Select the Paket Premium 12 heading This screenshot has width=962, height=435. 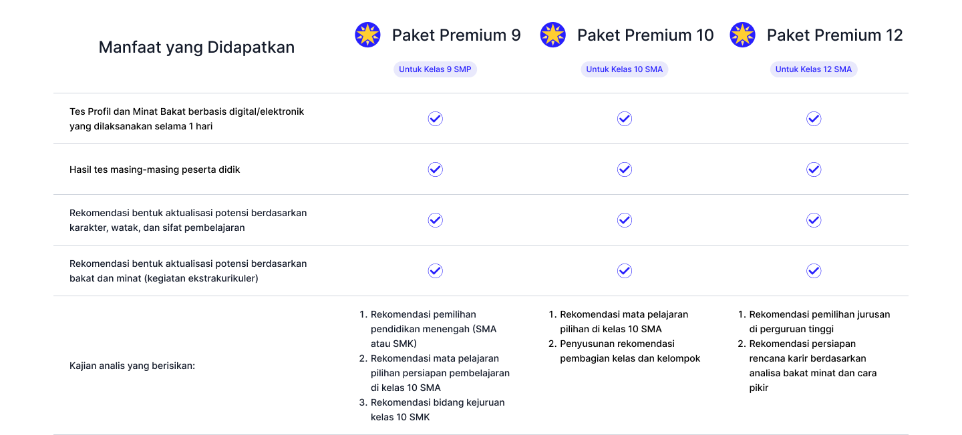click(834, 35)
